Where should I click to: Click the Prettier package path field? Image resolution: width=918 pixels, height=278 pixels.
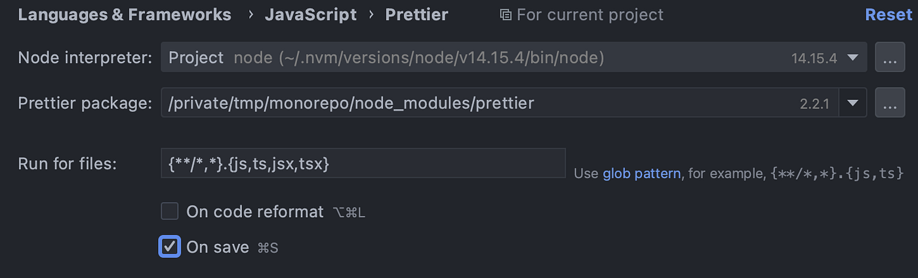459,103
